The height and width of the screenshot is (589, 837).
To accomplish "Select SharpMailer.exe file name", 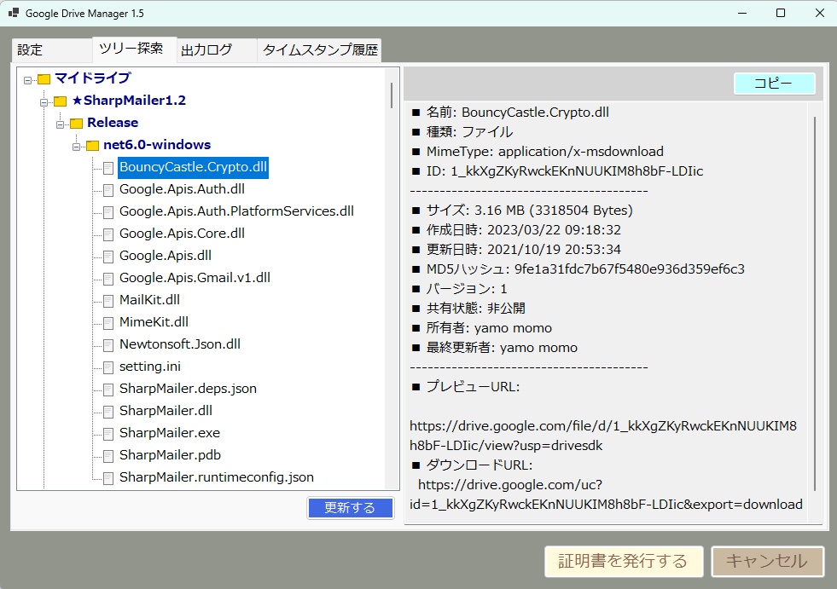I will coord(170,433).
